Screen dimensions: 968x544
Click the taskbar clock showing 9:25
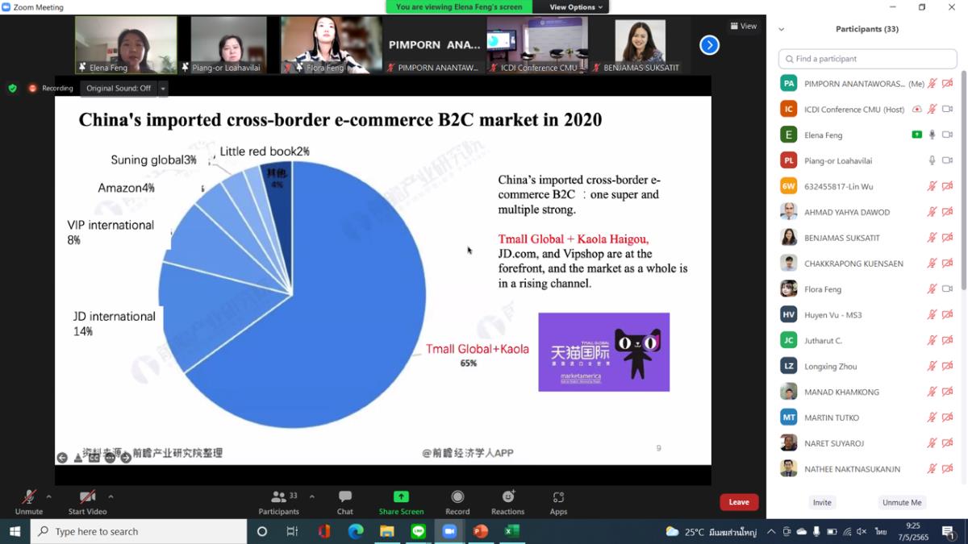tap(913, 531)
